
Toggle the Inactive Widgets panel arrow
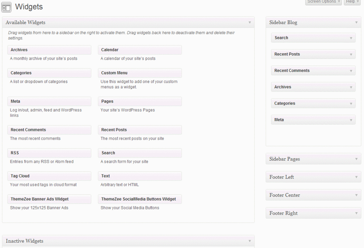[250, 241]
